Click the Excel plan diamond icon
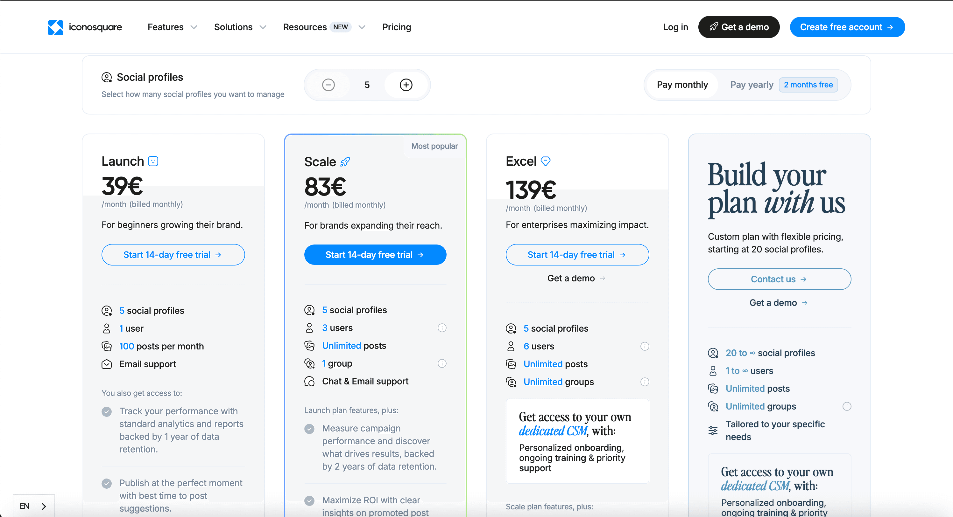This screenshot has height=517, width=953. coord(545,161)
